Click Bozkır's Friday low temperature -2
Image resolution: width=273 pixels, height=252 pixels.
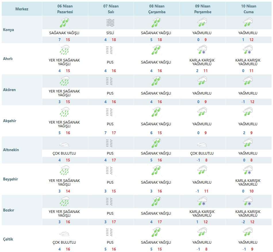click(244, 222)
